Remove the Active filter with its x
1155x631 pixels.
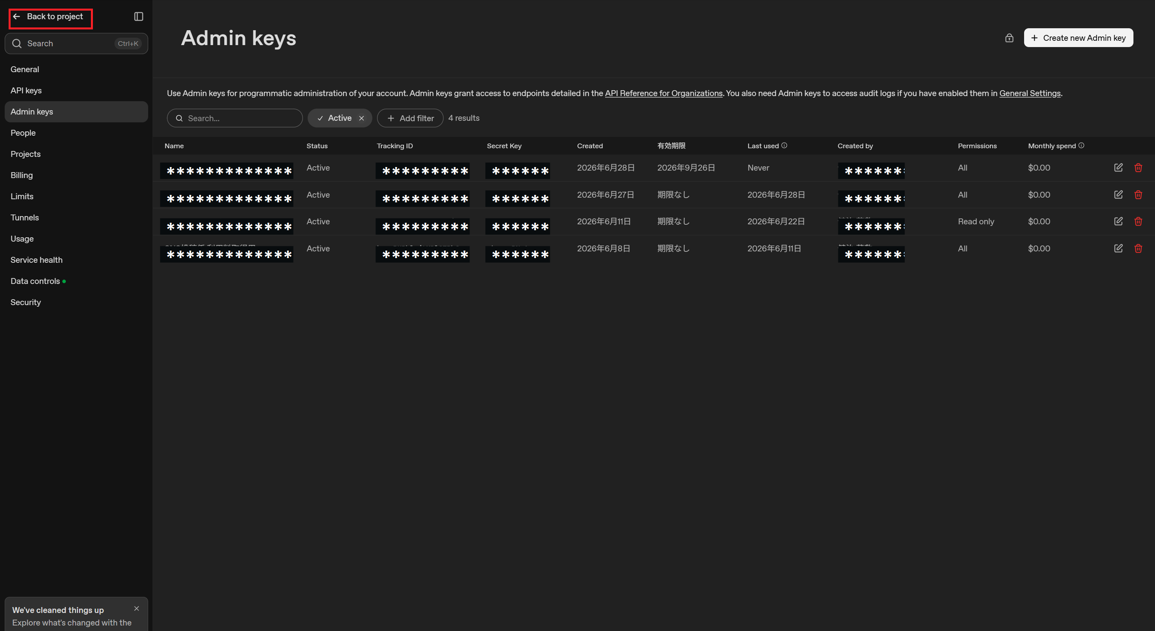pyautogui.click(x=361, y=118)
